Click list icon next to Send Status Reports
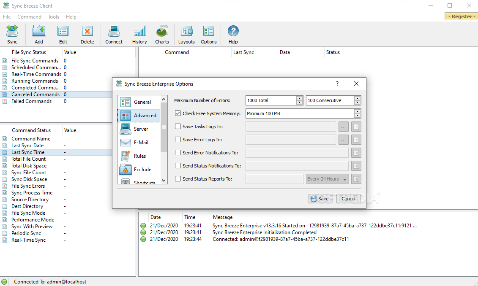This screenshot has height=286, width=478. tap(356, 179)
